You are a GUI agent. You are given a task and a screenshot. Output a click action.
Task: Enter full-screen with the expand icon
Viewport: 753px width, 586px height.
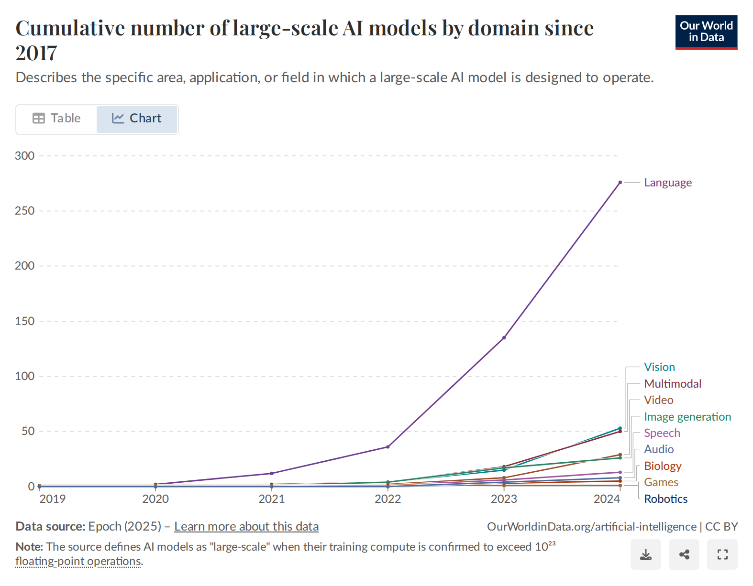coord(722,554)
